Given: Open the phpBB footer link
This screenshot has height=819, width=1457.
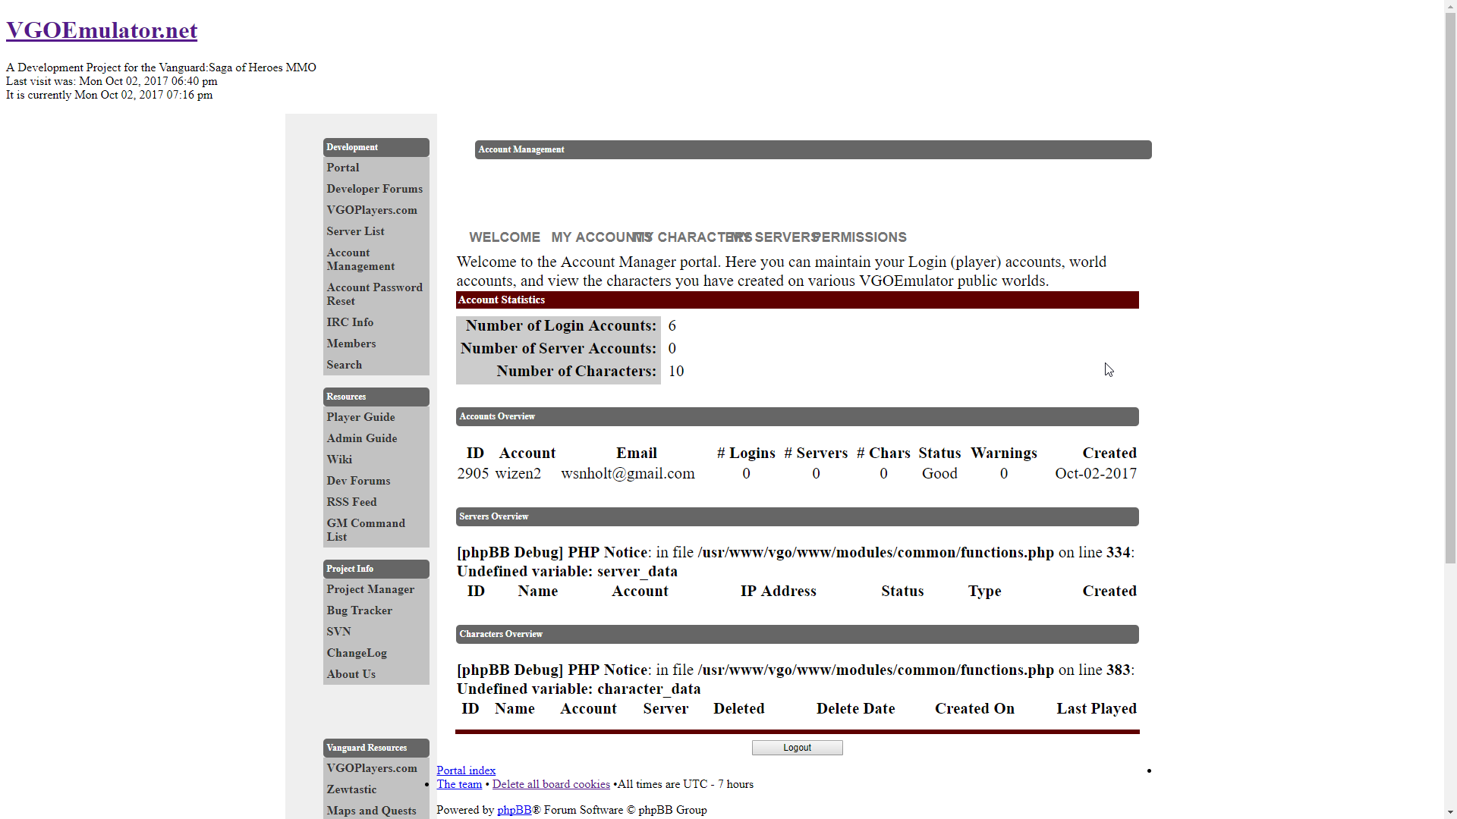Looking at the screenshot, I should click(x=514, y=810).
